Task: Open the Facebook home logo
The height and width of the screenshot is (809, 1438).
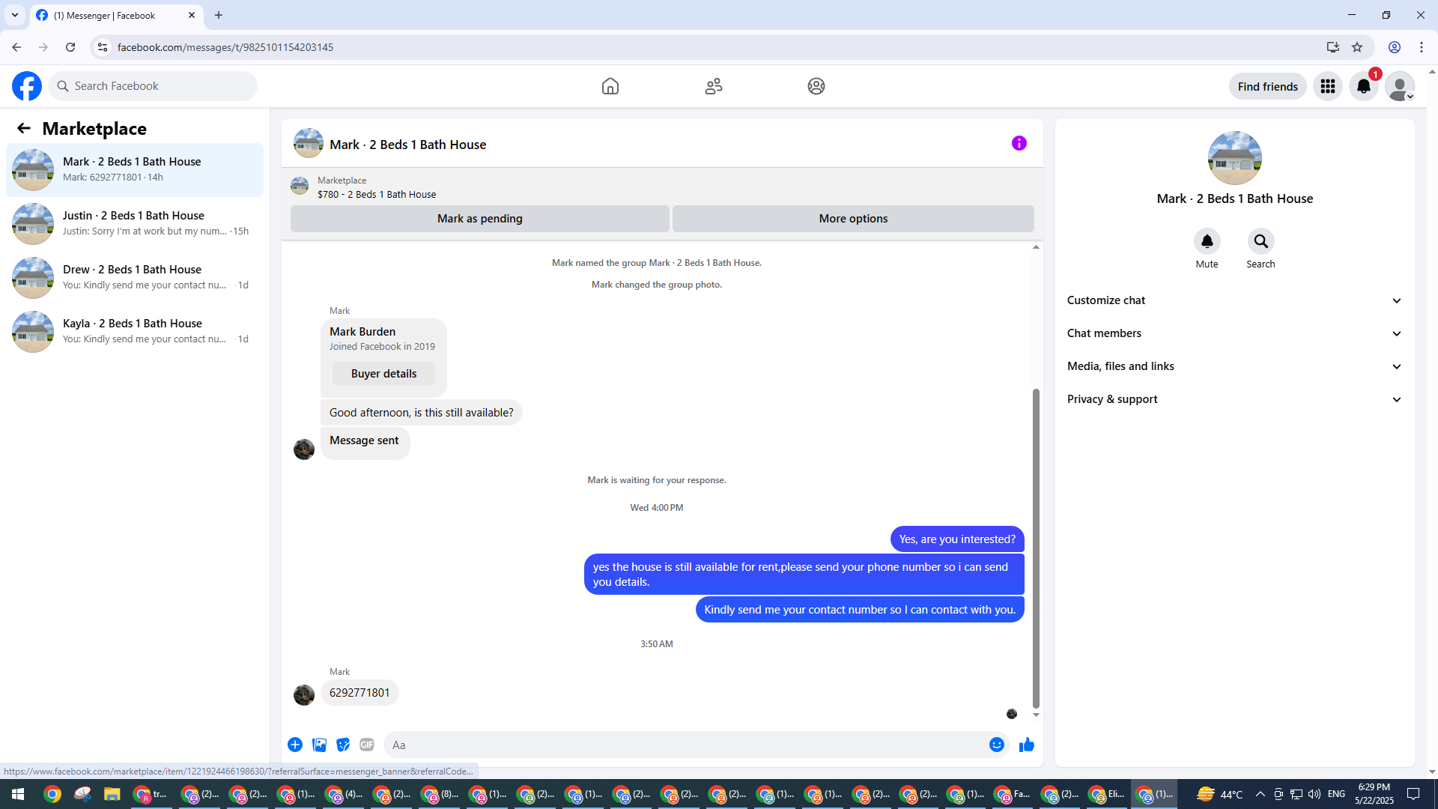Action: [x=27, y=86]
